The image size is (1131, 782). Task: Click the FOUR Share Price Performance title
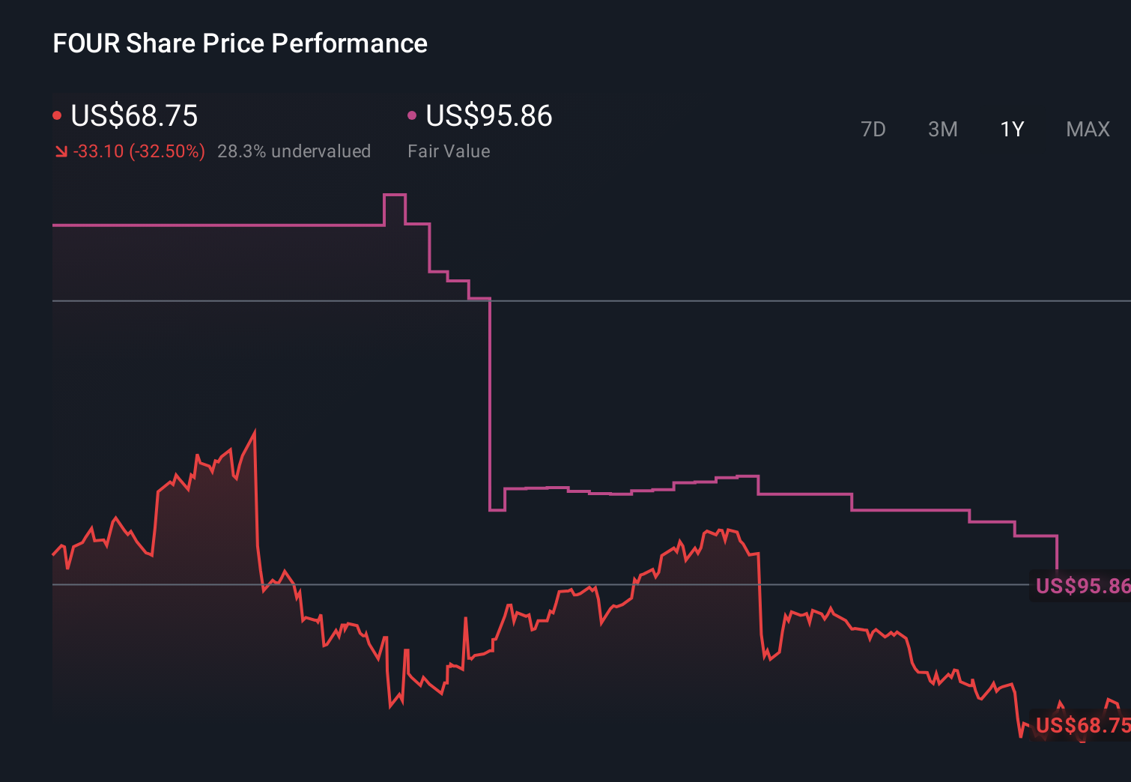pos(240,43)
